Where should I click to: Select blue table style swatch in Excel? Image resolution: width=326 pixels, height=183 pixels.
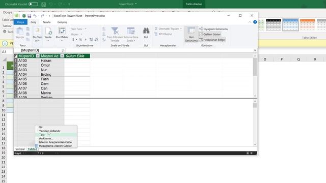pyautogui.click(x=291, y=24)
